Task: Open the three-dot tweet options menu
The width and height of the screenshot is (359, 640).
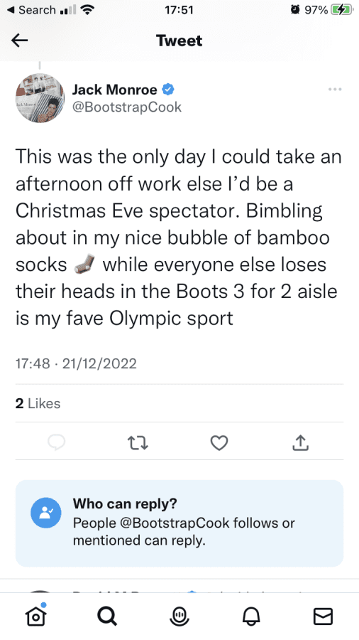Action: point(335,89)
